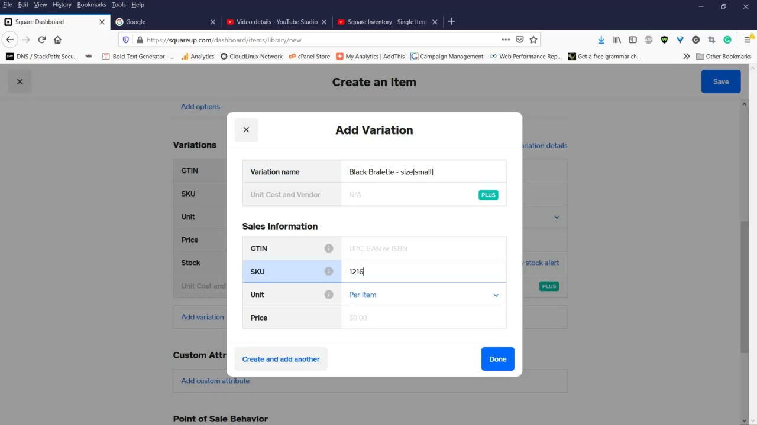Click the SKU info icon
757x425 pixels.
tap(329, 272)
